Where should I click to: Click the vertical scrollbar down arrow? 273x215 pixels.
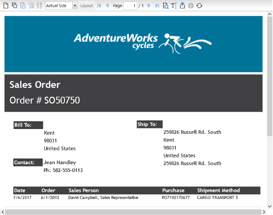click(270, 205)
